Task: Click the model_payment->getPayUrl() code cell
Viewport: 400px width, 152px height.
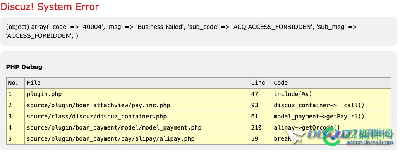Action: 331,117
